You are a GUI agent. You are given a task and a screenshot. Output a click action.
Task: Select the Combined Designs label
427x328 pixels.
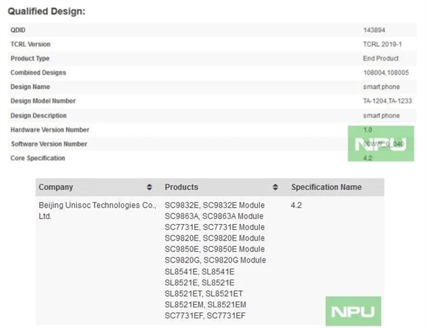click(x=38, y=73)
